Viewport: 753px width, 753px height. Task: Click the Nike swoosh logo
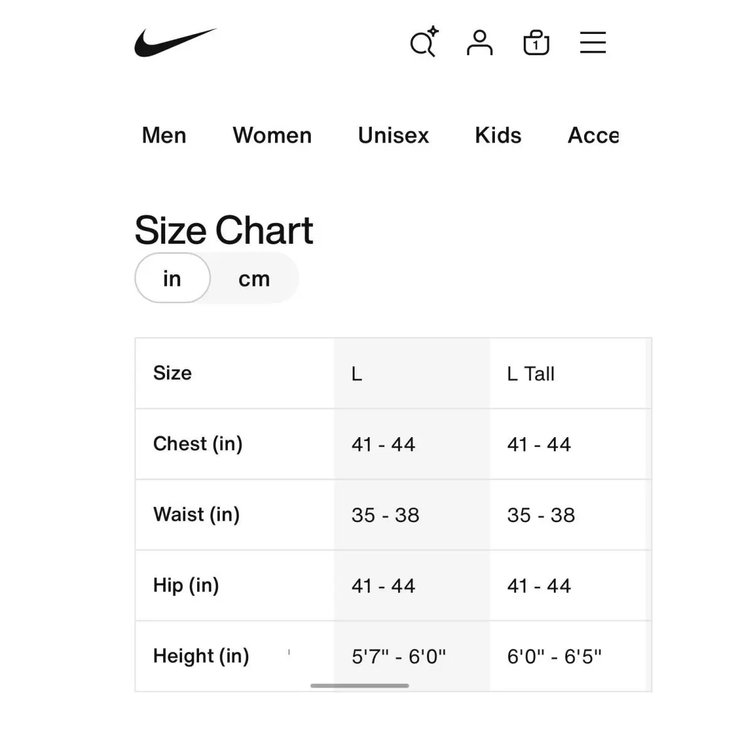point(175,42)
